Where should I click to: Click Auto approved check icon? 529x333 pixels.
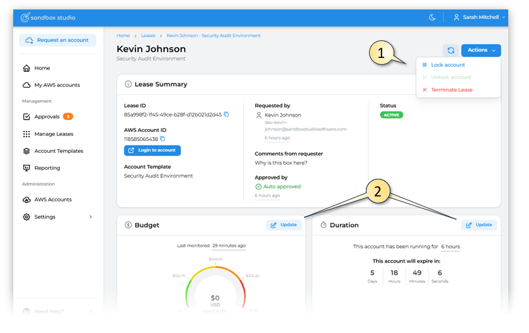(258, 186)
